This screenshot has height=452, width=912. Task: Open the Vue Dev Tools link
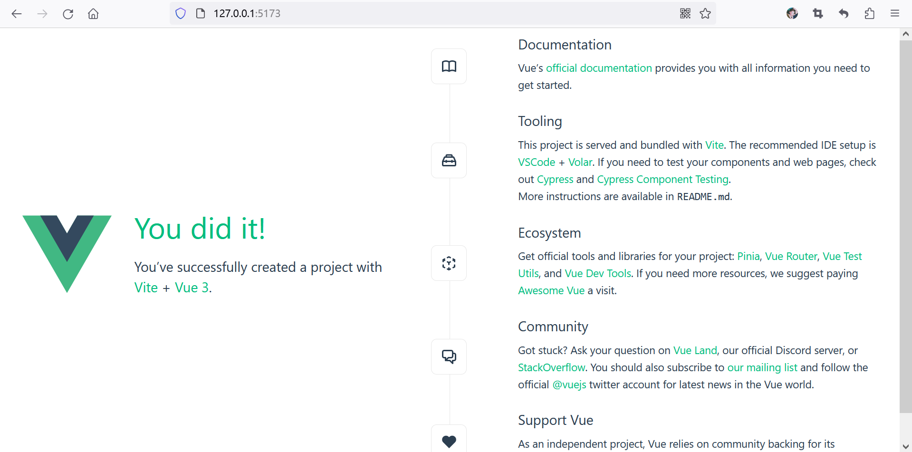598,273
